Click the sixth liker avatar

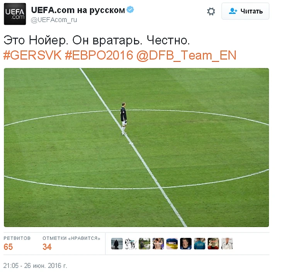[x=186, y=244]
